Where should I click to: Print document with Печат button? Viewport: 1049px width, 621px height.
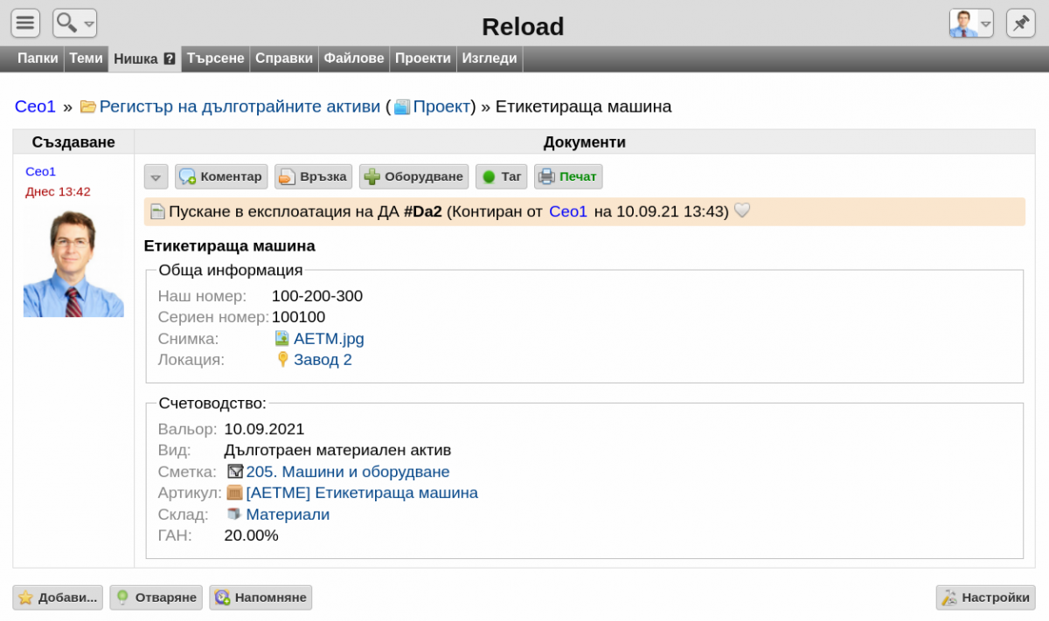[568, 176]
